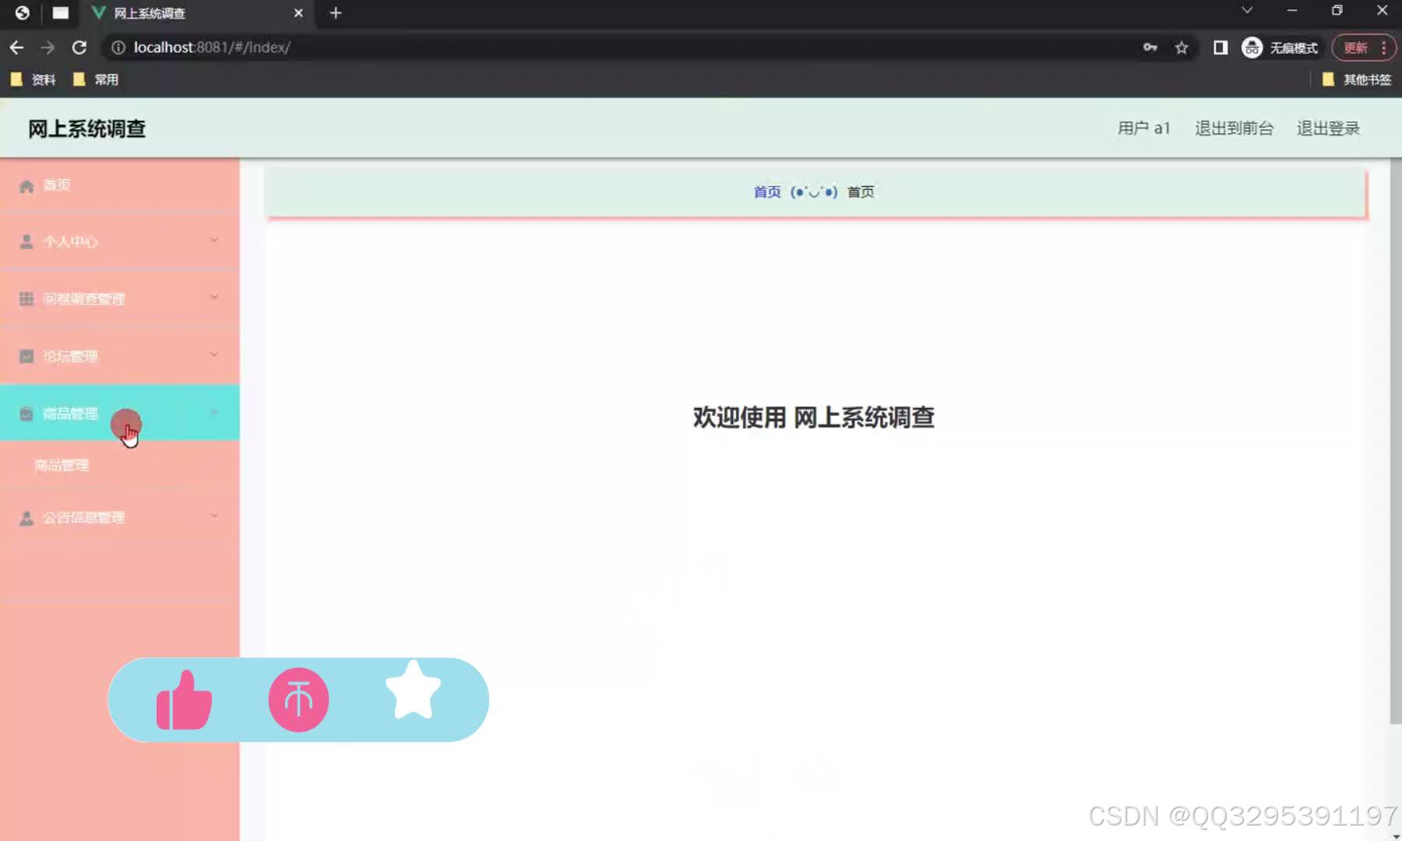Expand the 论坛管理 menu chevron
Screen dimensions: 1402x841
point(214,354)
